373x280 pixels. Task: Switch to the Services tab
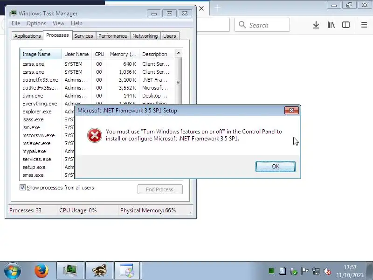click(x=83, y=36)
